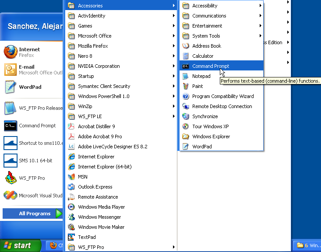Expand Microsoft Office submenu arrow
Image resolution: width=321 pixels, height=252 pixels.
pyautogui.click(x=173, y=35)
